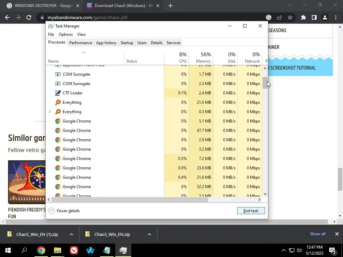343x257 pixels.
Task: Click the Task Manager title bar icon
Action: click(x=51, y=26)
